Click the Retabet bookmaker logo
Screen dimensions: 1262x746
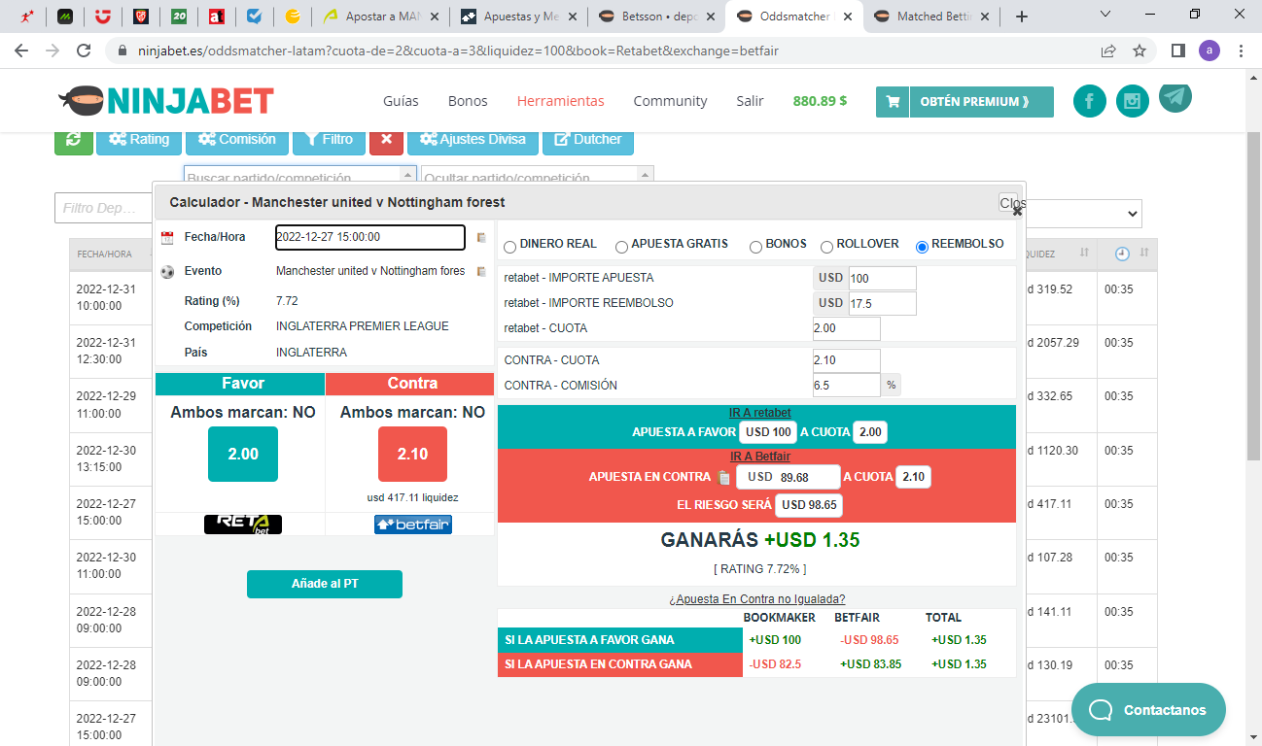click(243, 525)
